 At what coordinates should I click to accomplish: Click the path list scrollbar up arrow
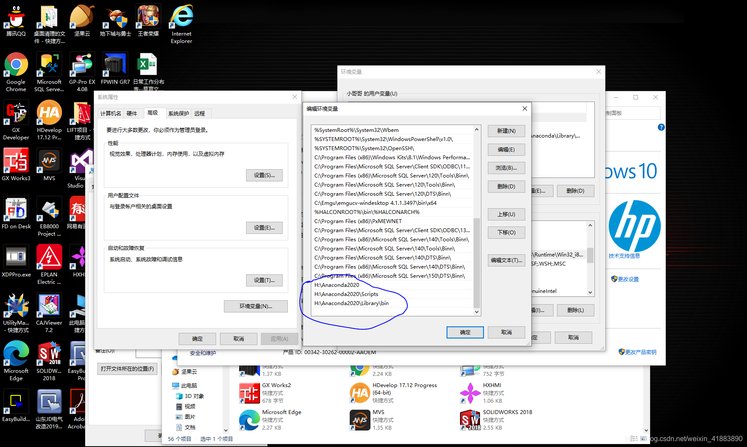[477, 129]
